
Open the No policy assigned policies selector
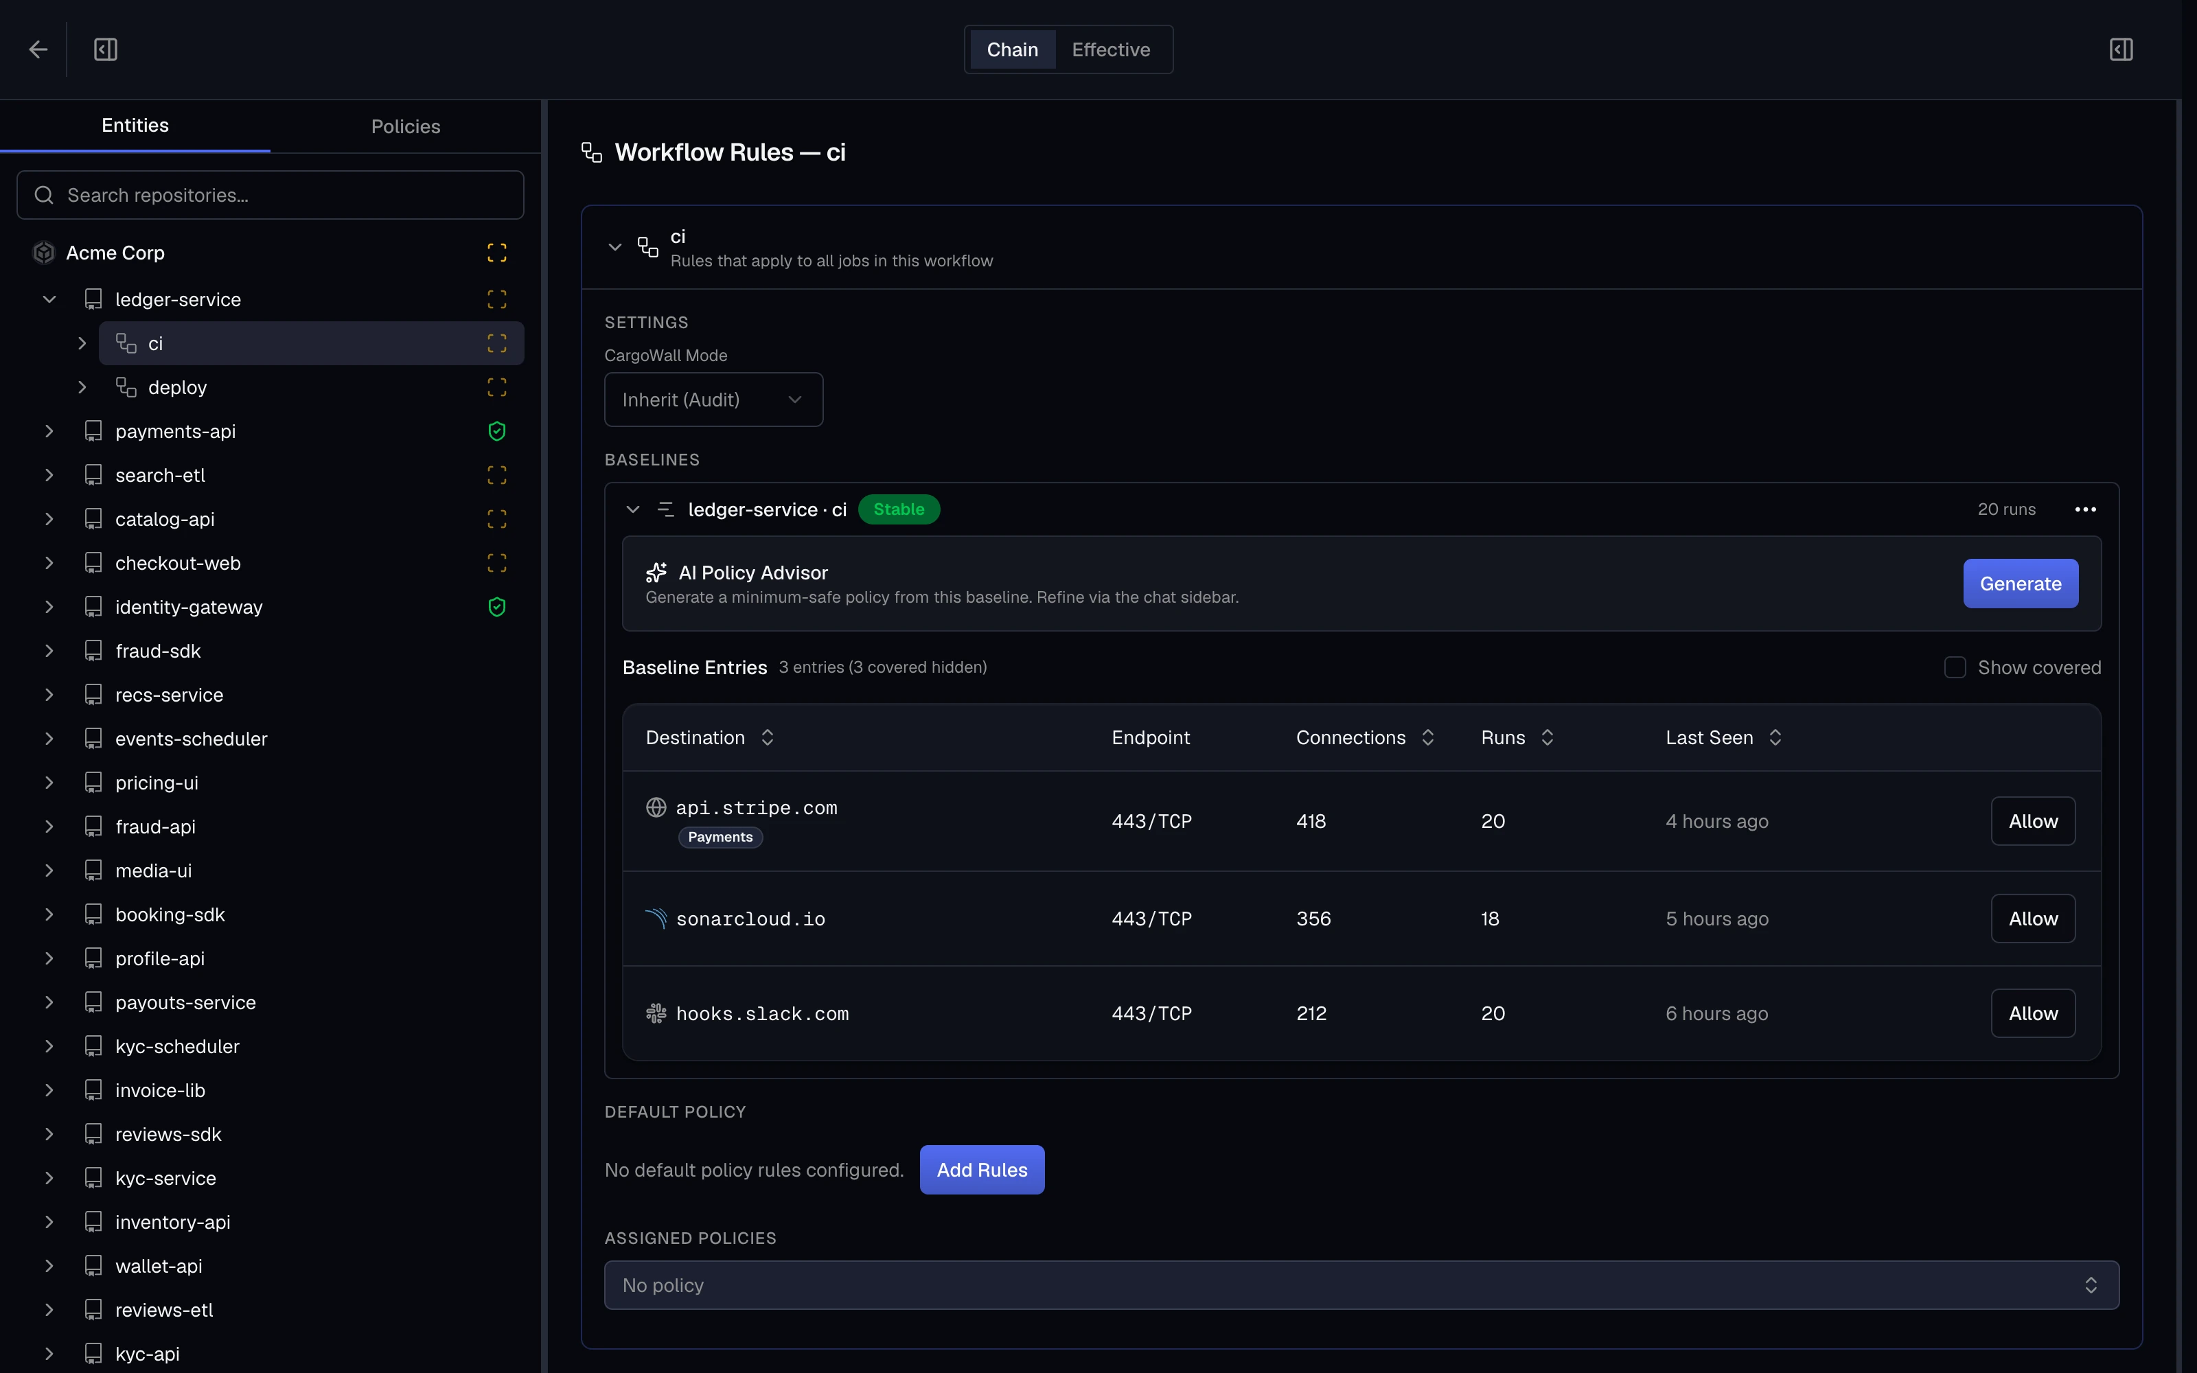1361,1285
